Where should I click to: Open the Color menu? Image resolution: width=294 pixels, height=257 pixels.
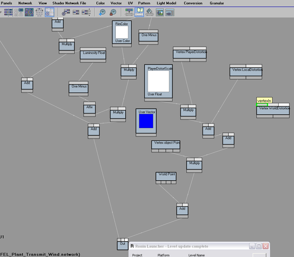click(x=100, y=3)
